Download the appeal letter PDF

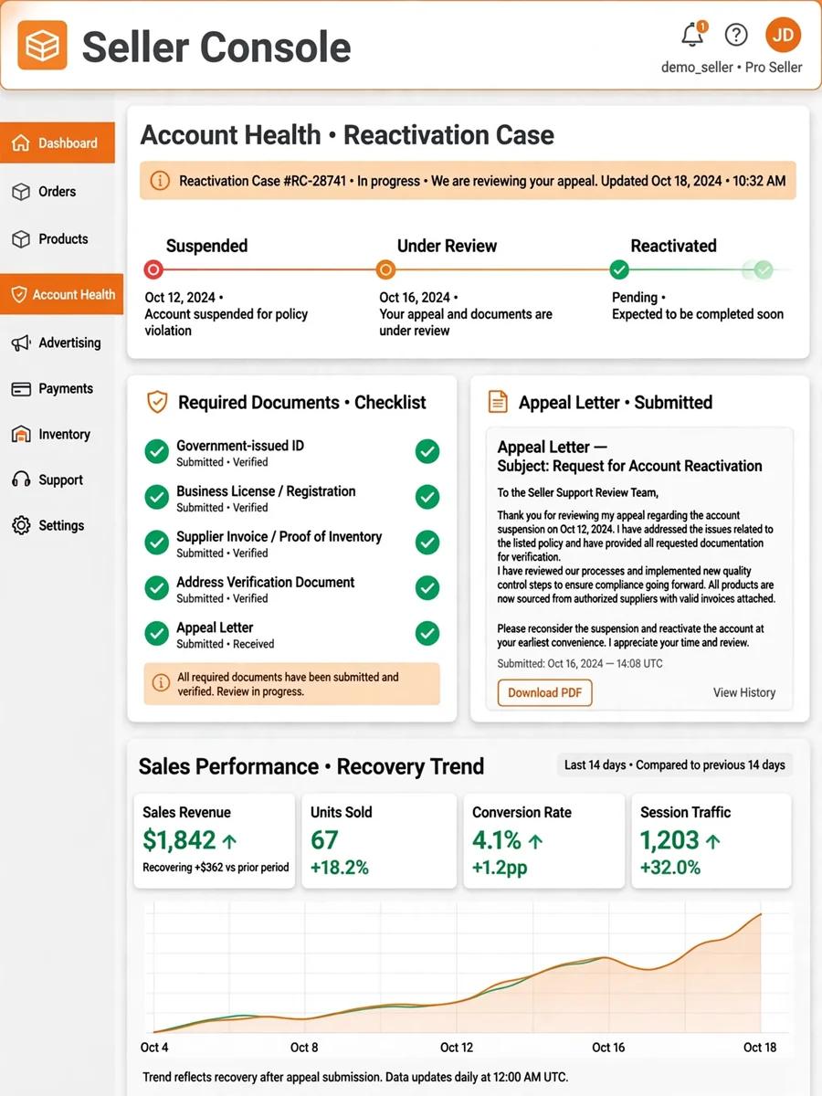pyautogui.click(x=545, y=692)
